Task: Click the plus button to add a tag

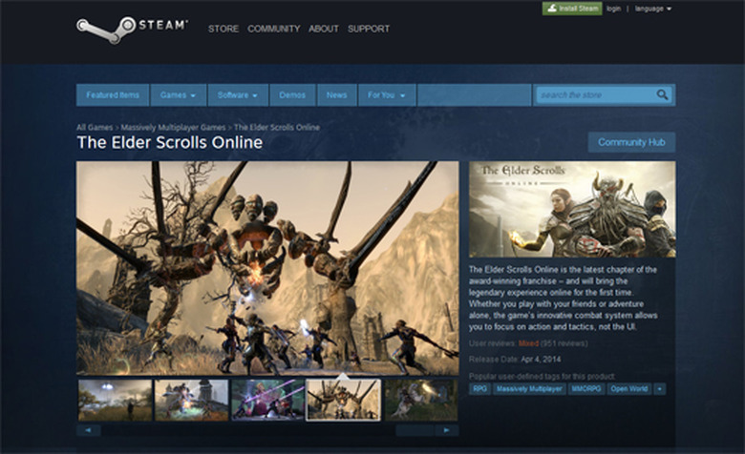Action: [659, 389]
